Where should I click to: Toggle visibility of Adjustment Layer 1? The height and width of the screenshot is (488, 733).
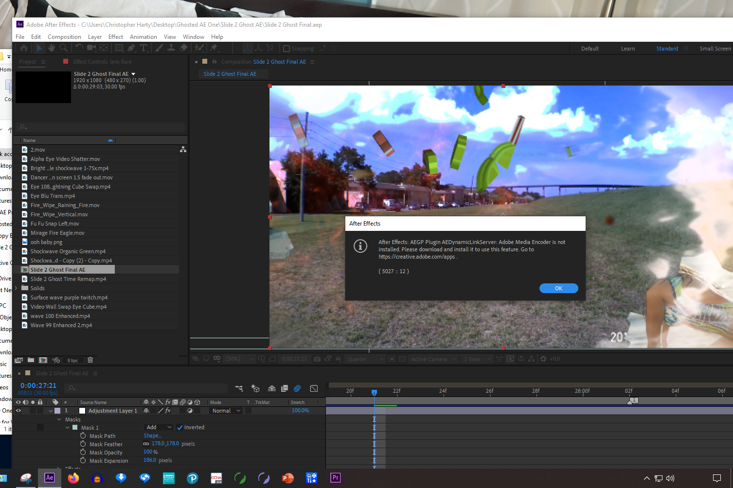tap(18, 410)
